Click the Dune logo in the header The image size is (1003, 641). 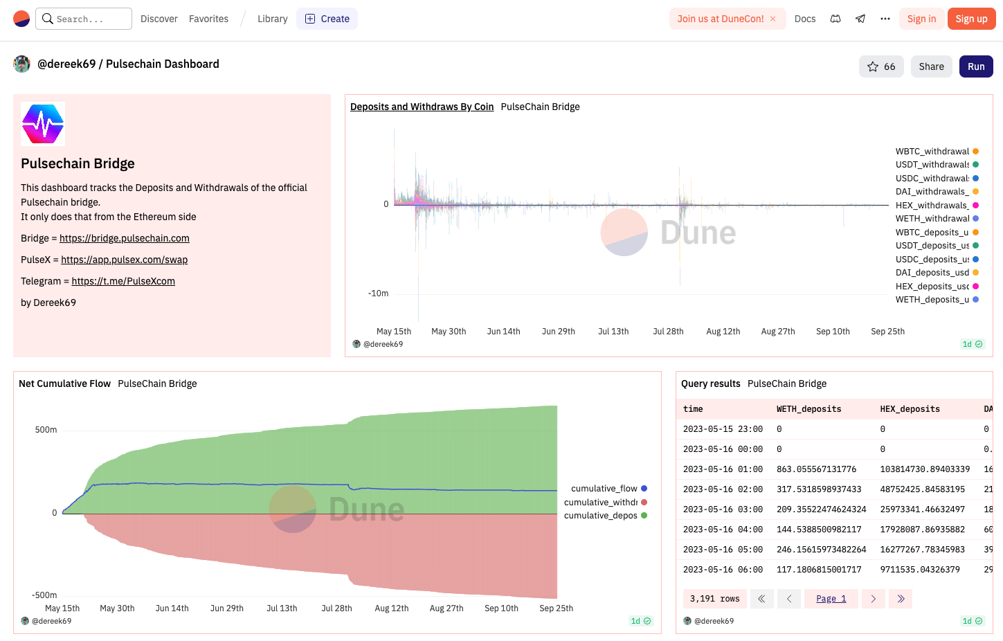[x=20, y=19]
